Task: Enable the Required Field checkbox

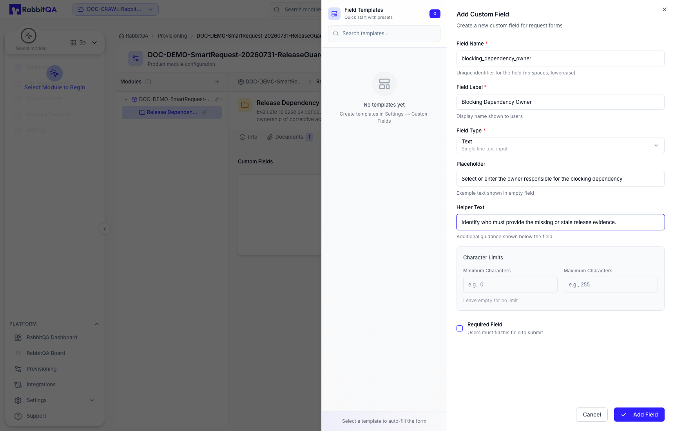Action: point(460,328)
